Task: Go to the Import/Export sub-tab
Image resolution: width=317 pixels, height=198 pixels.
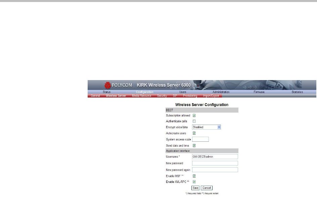Action: pyautogui.click(x=211, y=96)
